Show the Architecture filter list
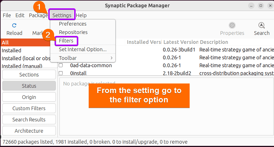 [29, 131]
